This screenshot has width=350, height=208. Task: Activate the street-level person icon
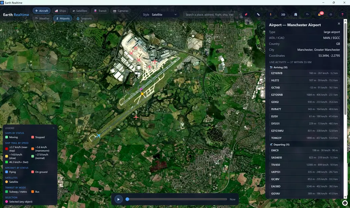271,14
